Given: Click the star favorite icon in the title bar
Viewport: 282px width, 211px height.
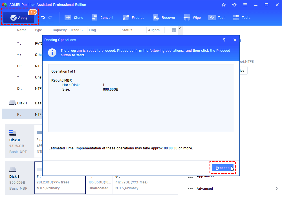Looking at the screenshot, I should [224, 5].
